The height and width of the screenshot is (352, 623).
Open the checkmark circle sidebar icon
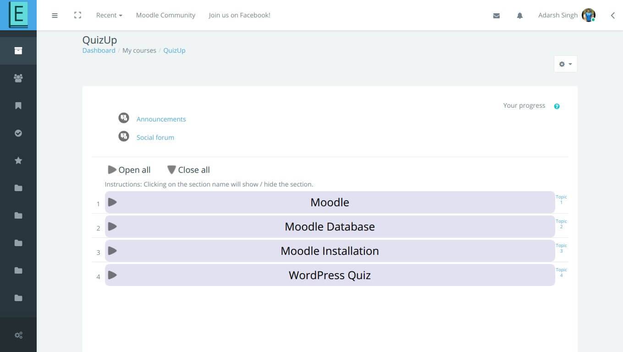coord(18,133)
